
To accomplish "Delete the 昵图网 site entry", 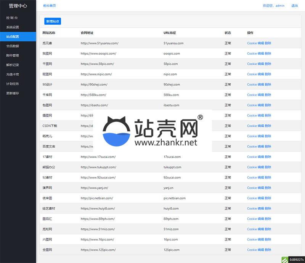I will [x=268, y=74].
